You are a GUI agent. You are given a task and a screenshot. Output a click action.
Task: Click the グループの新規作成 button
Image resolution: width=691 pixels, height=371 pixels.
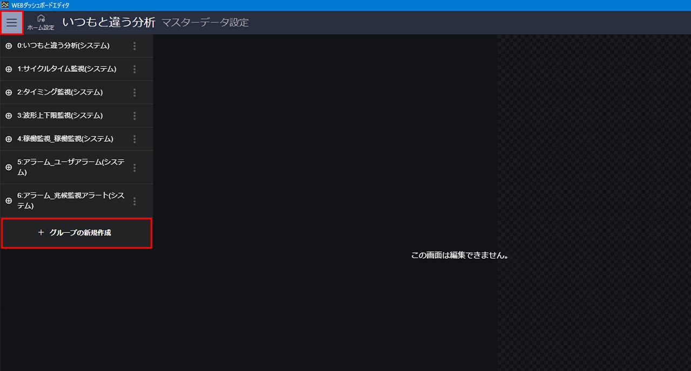pos(76,233)
